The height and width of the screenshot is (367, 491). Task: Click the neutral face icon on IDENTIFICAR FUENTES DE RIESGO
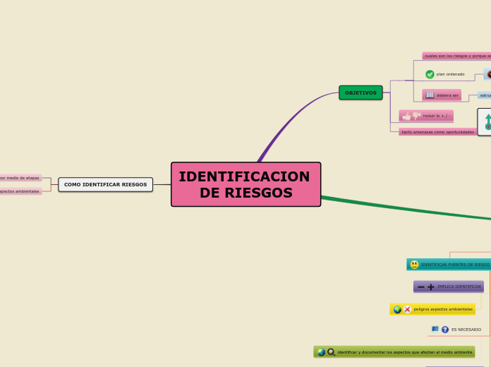(414, 265)
